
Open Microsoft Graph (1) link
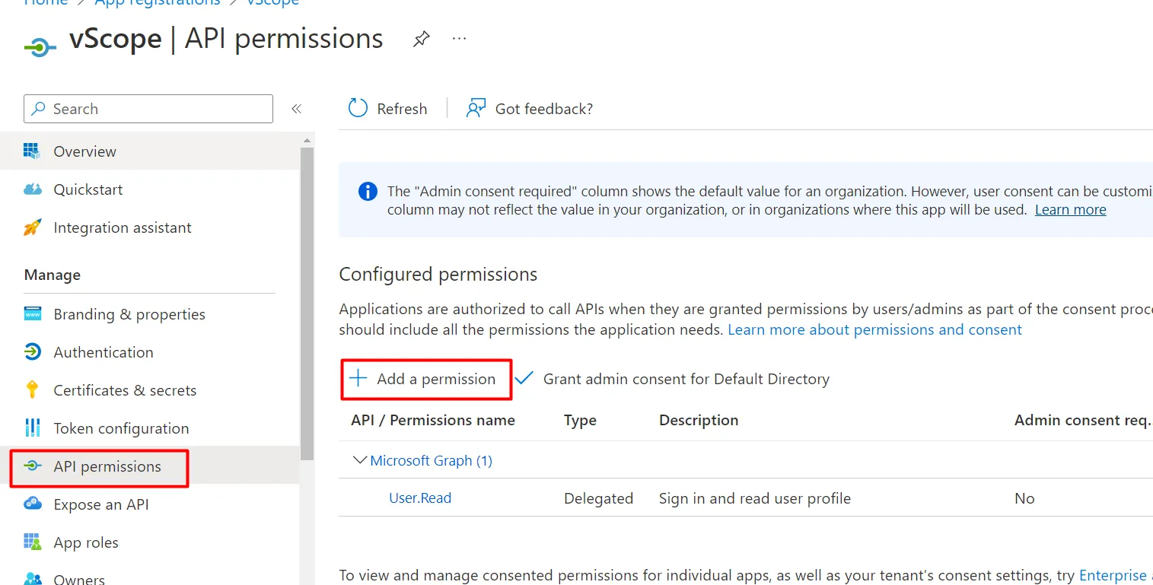pyautogui.click(x=431, y=460)
